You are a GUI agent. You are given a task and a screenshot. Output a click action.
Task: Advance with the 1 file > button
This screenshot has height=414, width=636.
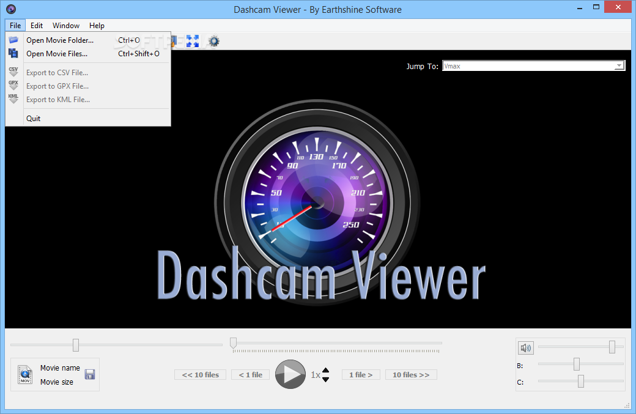coord(361,375)
